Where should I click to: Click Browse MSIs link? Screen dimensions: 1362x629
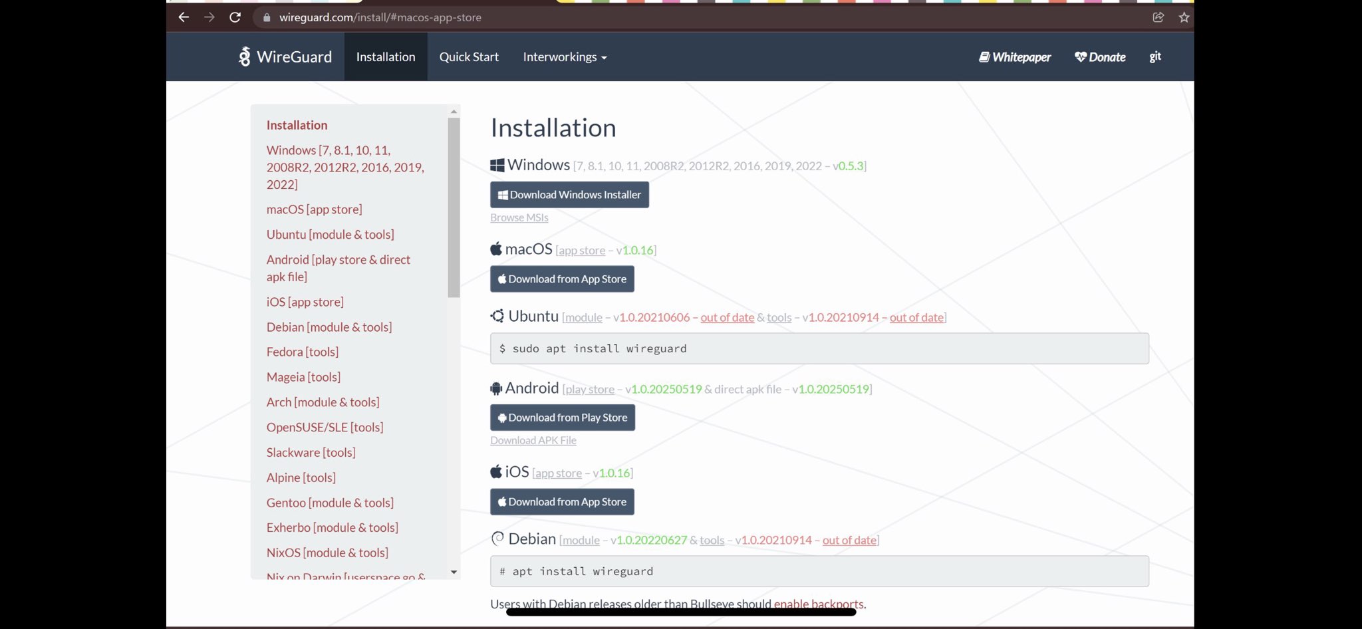coord(519,217)
